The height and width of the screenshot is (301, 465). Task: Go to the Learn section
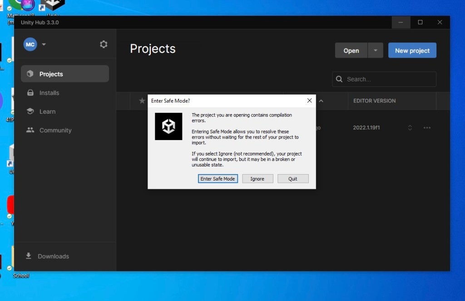click(47, 111)
